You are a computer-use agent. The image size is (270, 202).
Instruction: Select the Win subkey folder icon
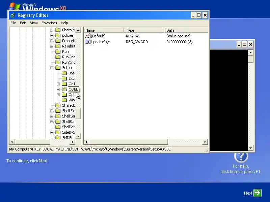point(64,100)
